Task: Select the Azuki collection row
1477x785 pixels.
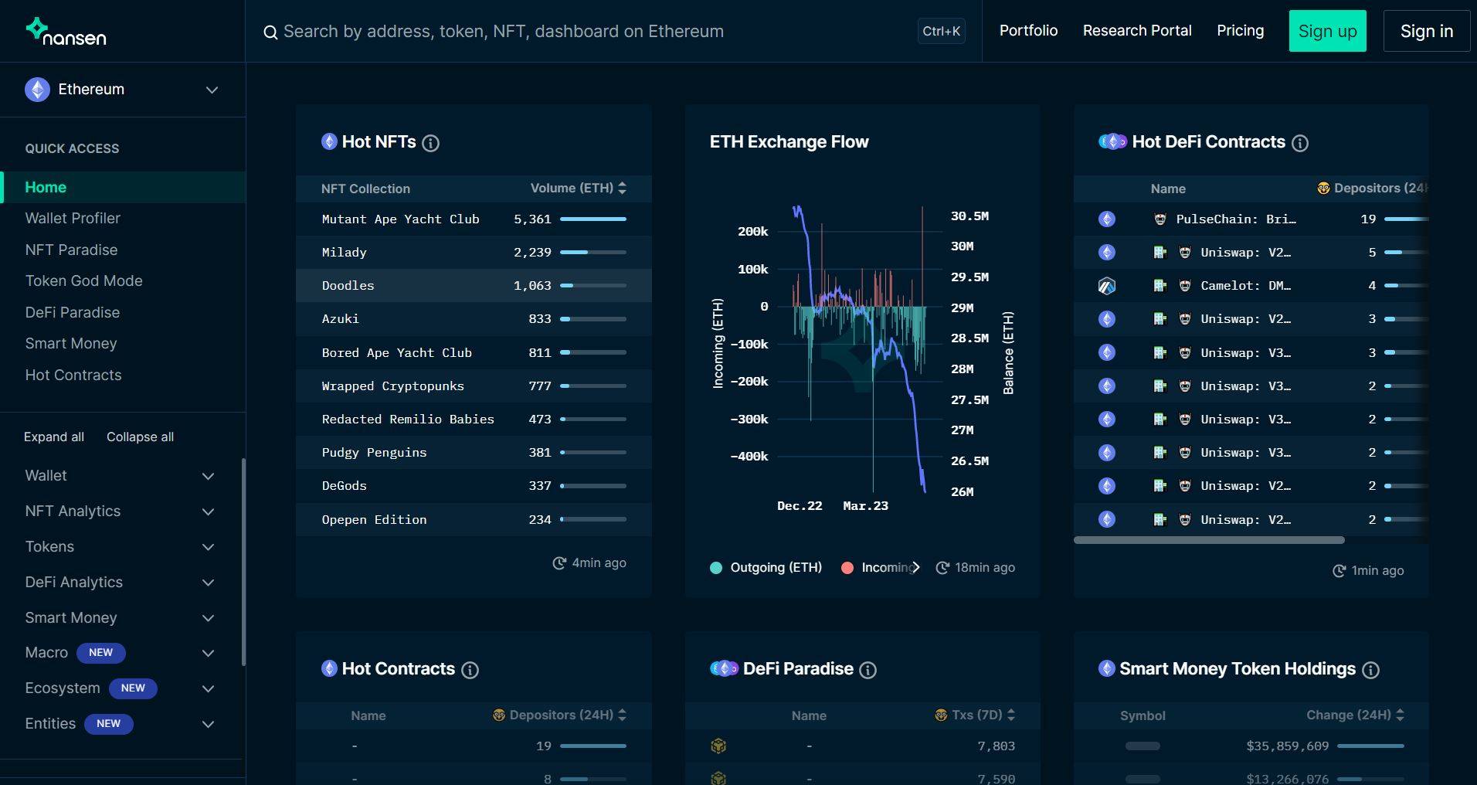Action: tap(474, 319)
